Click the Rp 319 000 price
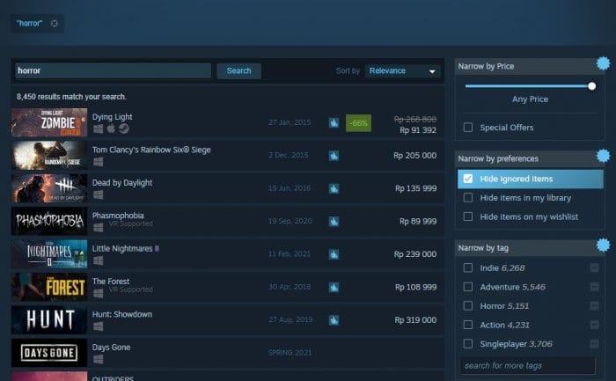The width and height of the screenshot is (616, 381). tap(415, 320)
